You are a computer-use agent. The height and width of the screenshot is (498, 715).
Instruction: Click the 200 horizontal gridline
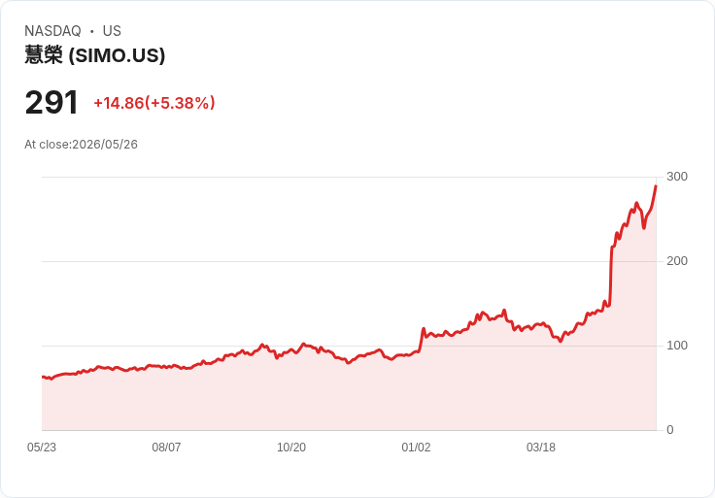349,261
